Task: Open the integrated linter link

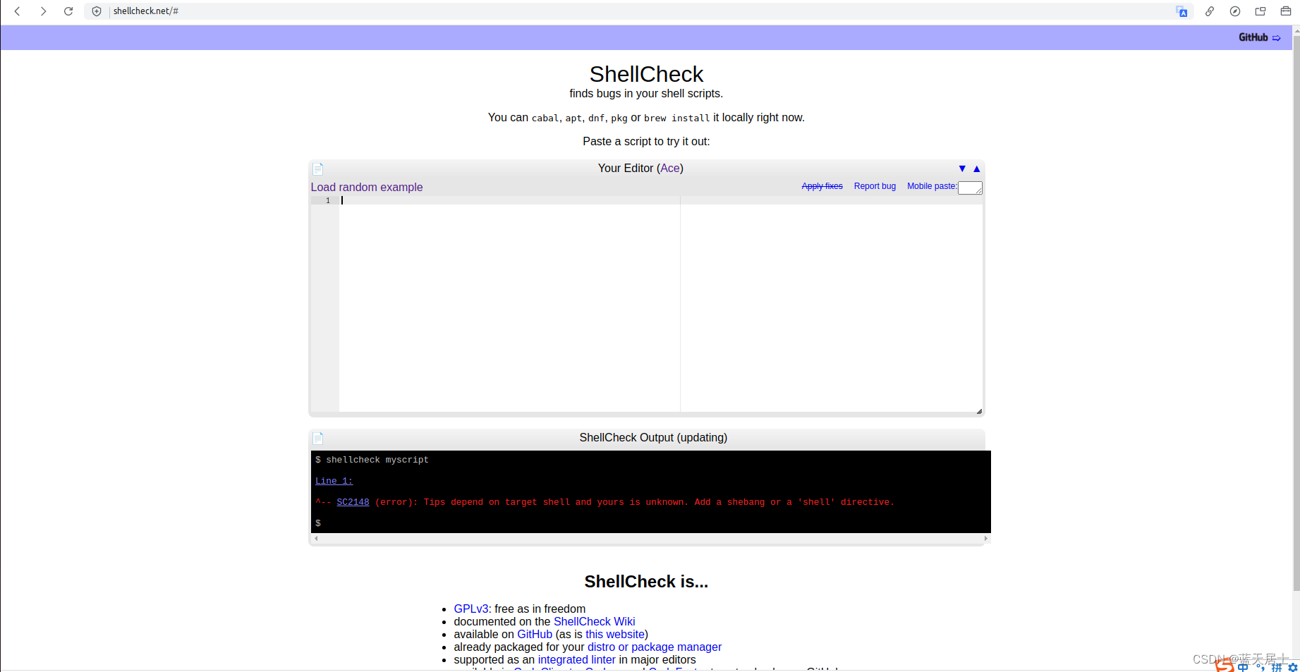Action: (576, 659)
